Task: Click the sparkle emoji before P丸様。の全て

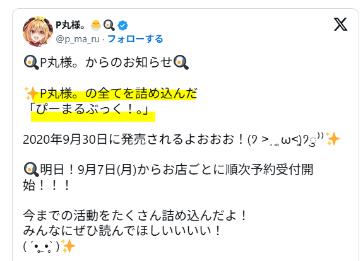Action: point(32,94)
